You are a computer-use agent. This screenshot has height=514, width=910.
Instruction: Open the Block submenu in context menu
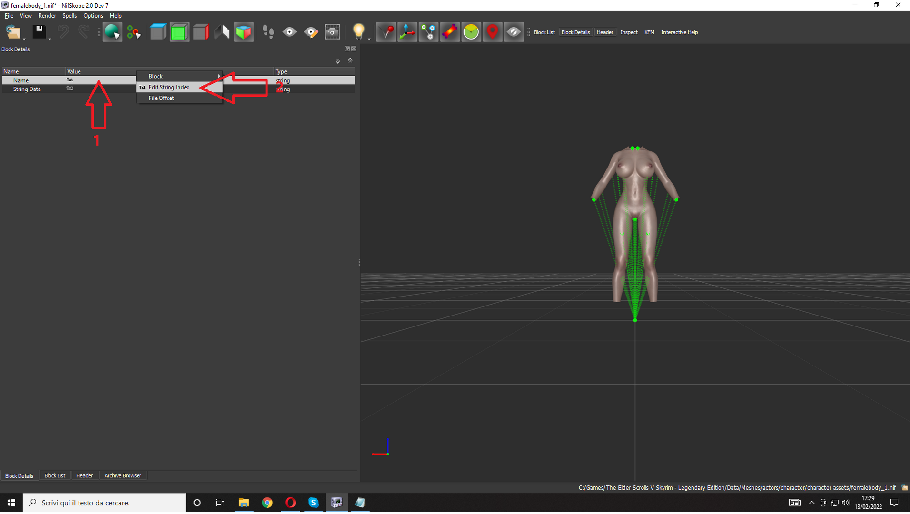click(x=179, y=76)
